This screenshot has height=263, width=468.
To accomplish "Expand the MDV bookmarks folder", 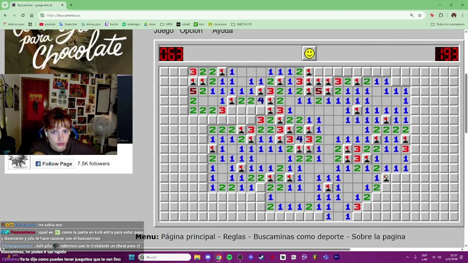I will click(x=166, y=24).
